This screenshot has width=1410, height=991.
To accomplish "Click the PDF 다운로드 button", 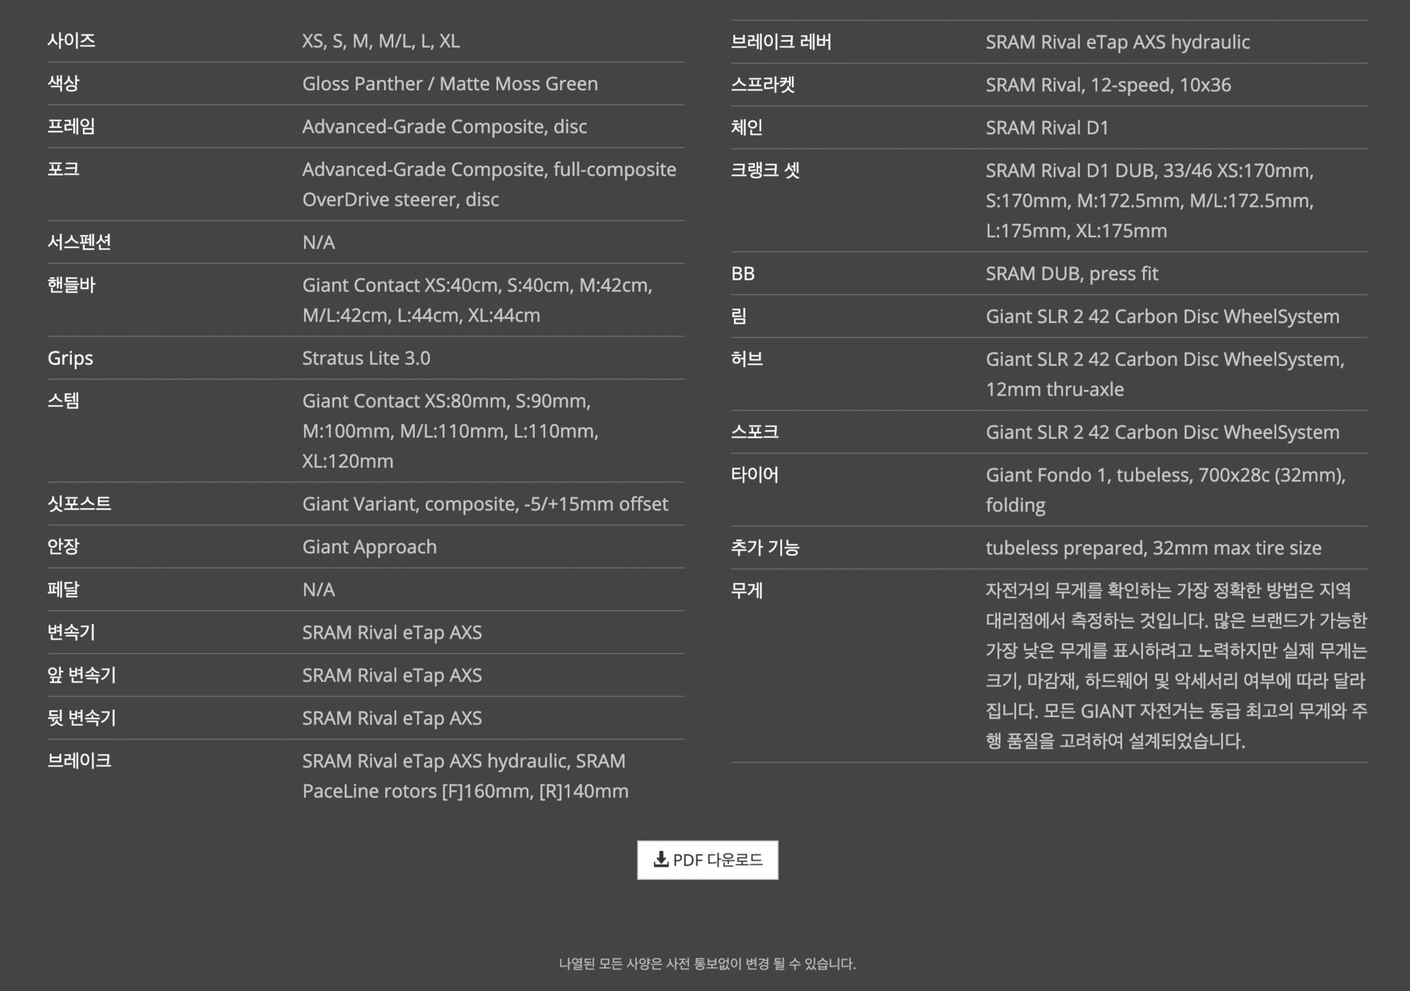I will point(707,860).
